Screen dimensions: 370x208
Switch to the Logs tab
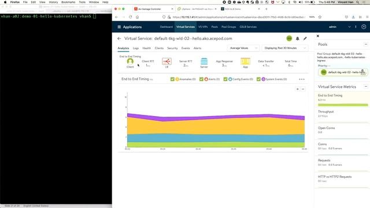pyautogui.click(x=136, y=48)
